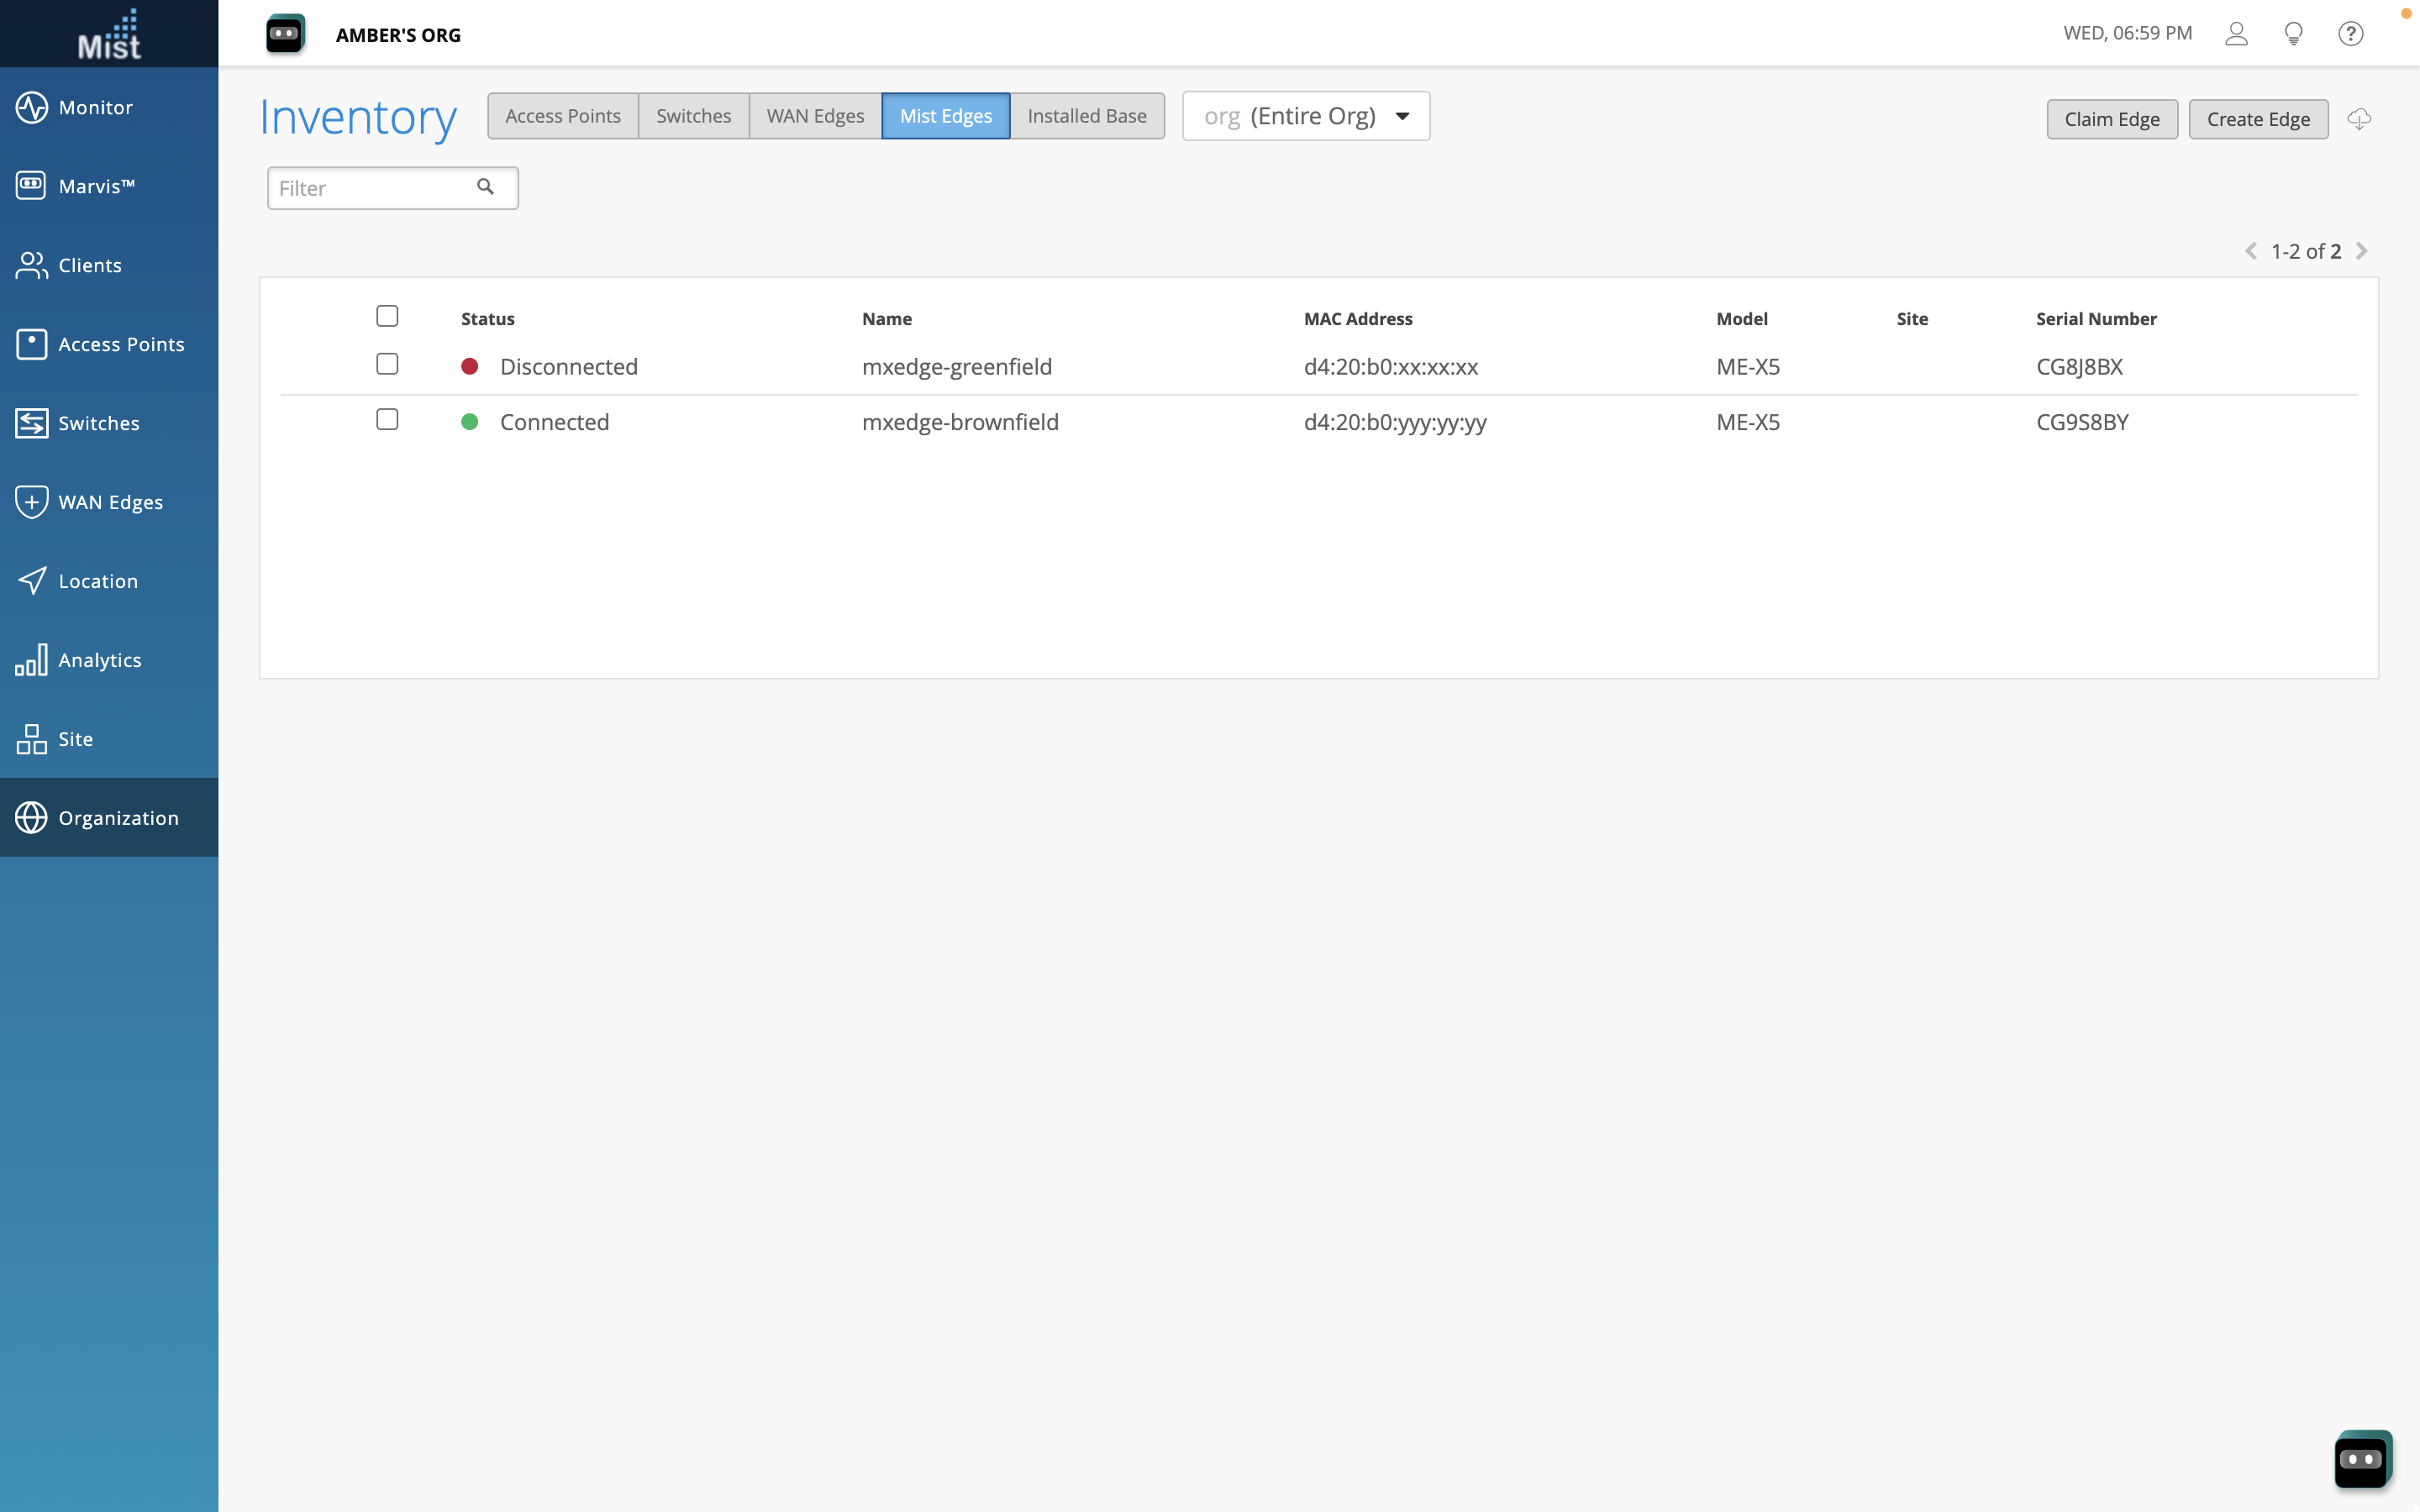Open the Marvis chat assistant bubble

point(2362,1458)
